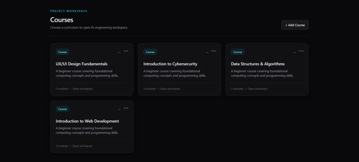Click the PROJECT WORKSPACE label
The width and height of the screenshot is (359, 162).
tap(69, 11)
